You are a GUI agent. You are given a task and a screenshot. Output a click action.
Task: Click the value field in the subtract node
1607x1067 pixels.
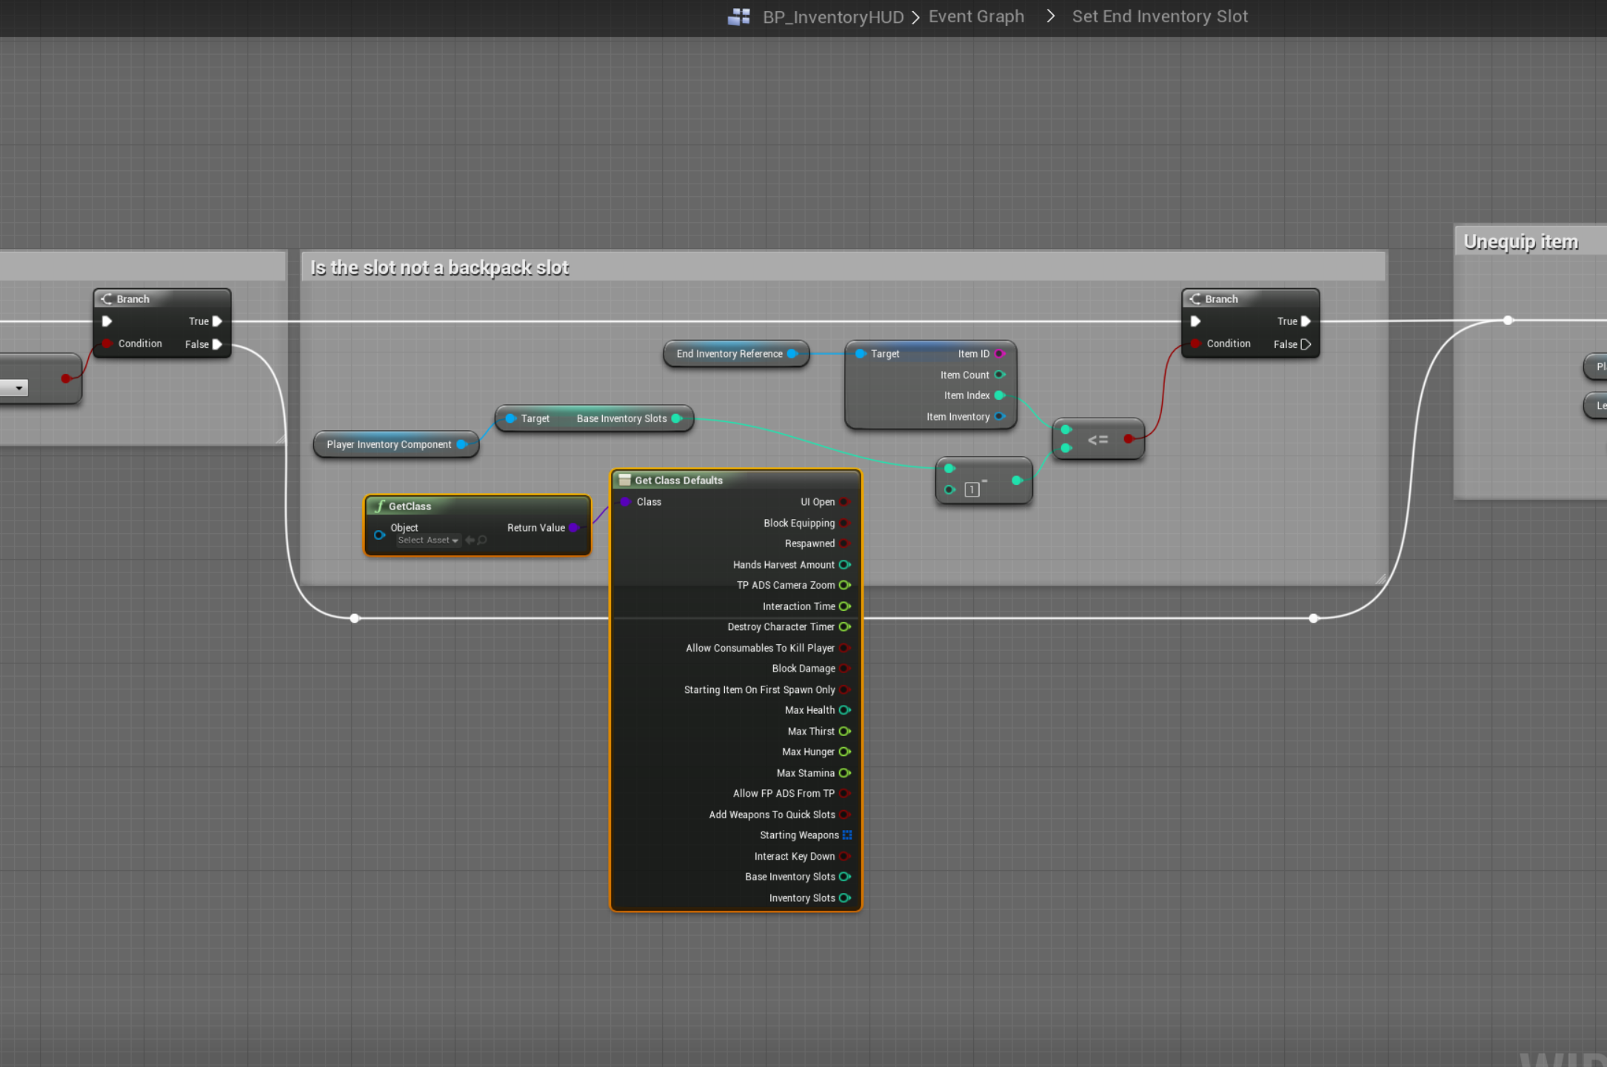972,489
